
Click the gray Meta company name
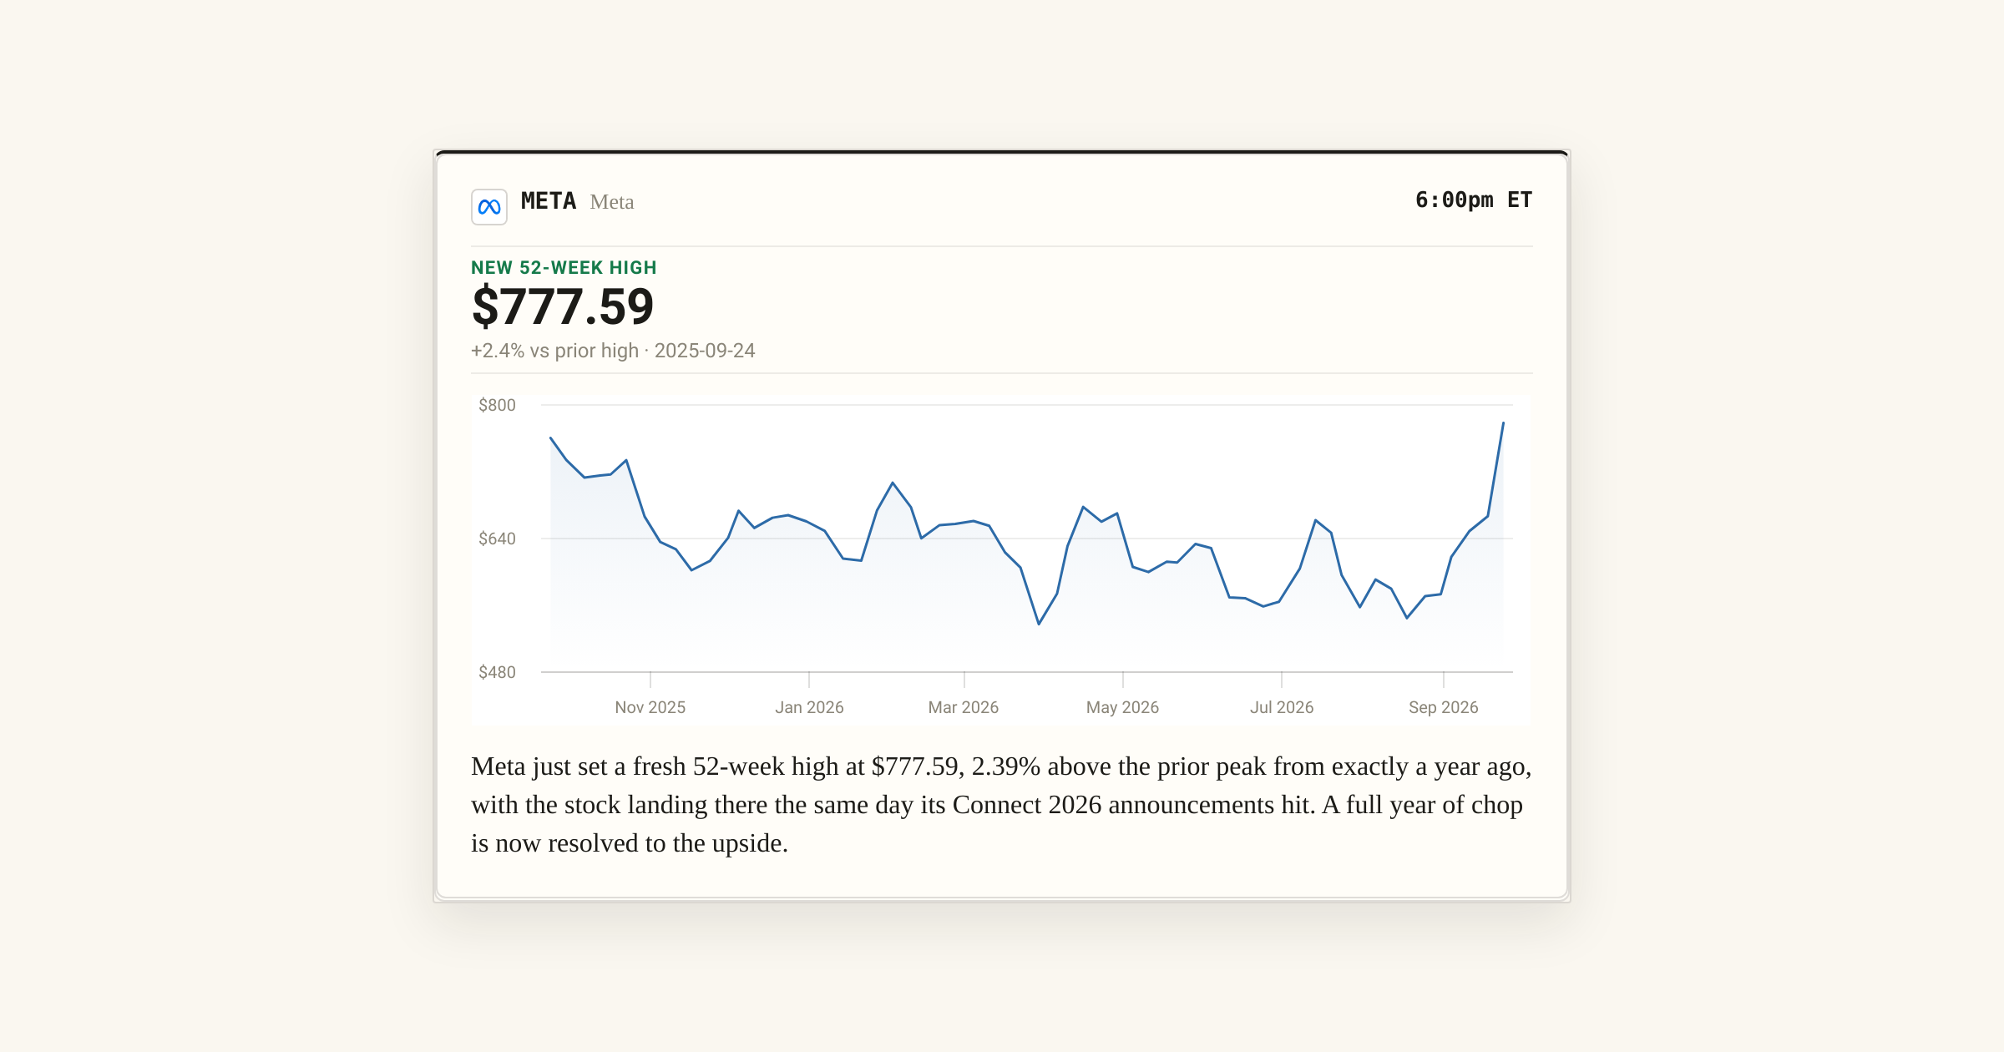coord(612,202)
